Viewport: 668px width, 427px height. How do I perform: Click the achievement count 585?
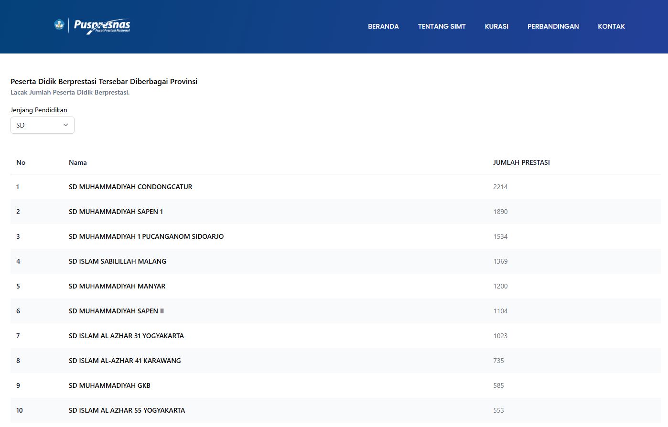click(498, 385)
